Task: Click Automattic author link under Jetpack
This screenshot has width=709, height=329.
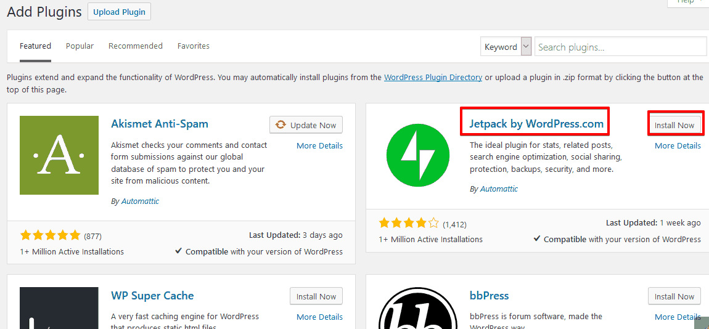Action: click(x=499, y=189)
